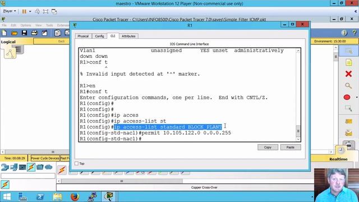Switch to the Attributes tab
Image resolution: width=359 pixels, height=202 pixels.
point(128,36)
